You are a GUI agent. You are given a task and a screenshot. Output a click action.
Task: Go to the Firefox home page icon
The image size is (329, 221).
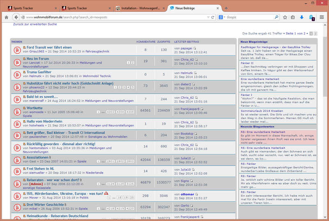click(6, 17)
